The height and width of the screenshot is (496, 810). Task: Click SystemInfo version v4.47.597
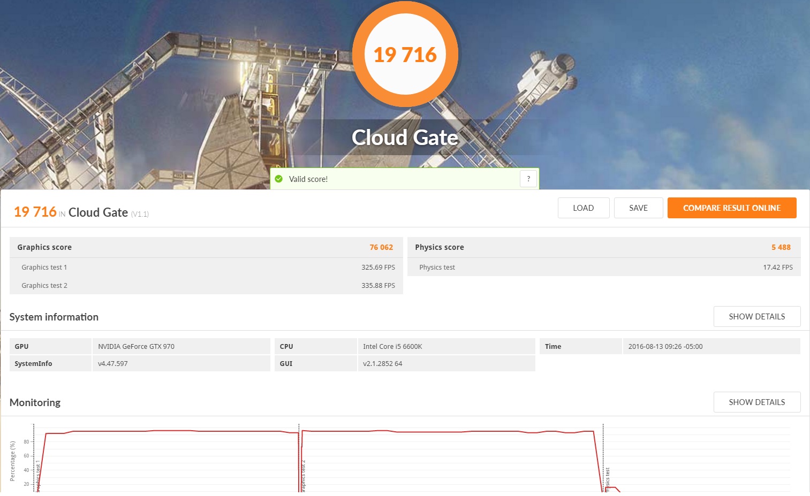click(181, 364)
